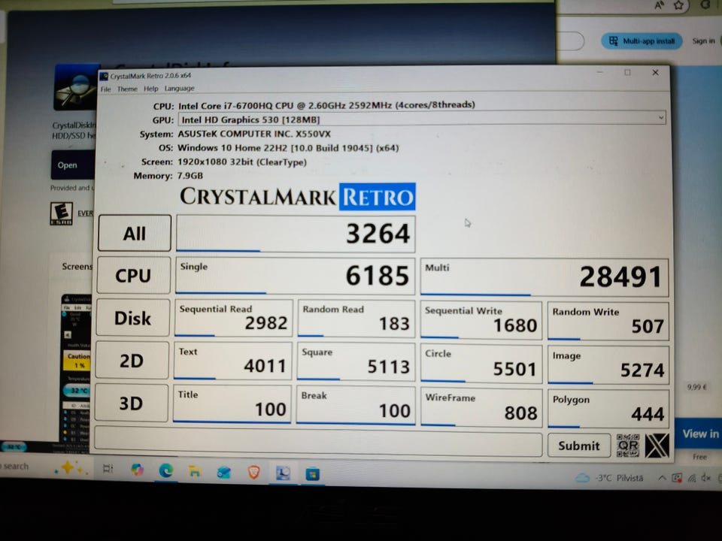Click Multi-app install in Store window
The width and height of the screenshot is (722, 541).
pyautogui.click(x=642, y=41)
